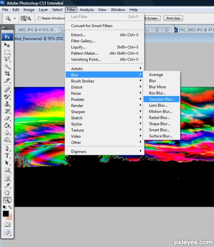The width and height of the screenshot is (214, 247).
Task: Select the Clone Stamp tool
Action: click(7, 104)
